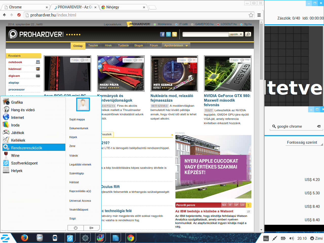The width and height of the screenshot is (324, 243).
Task: Open the Hang és videó category
Action: [x=34, y=110]
